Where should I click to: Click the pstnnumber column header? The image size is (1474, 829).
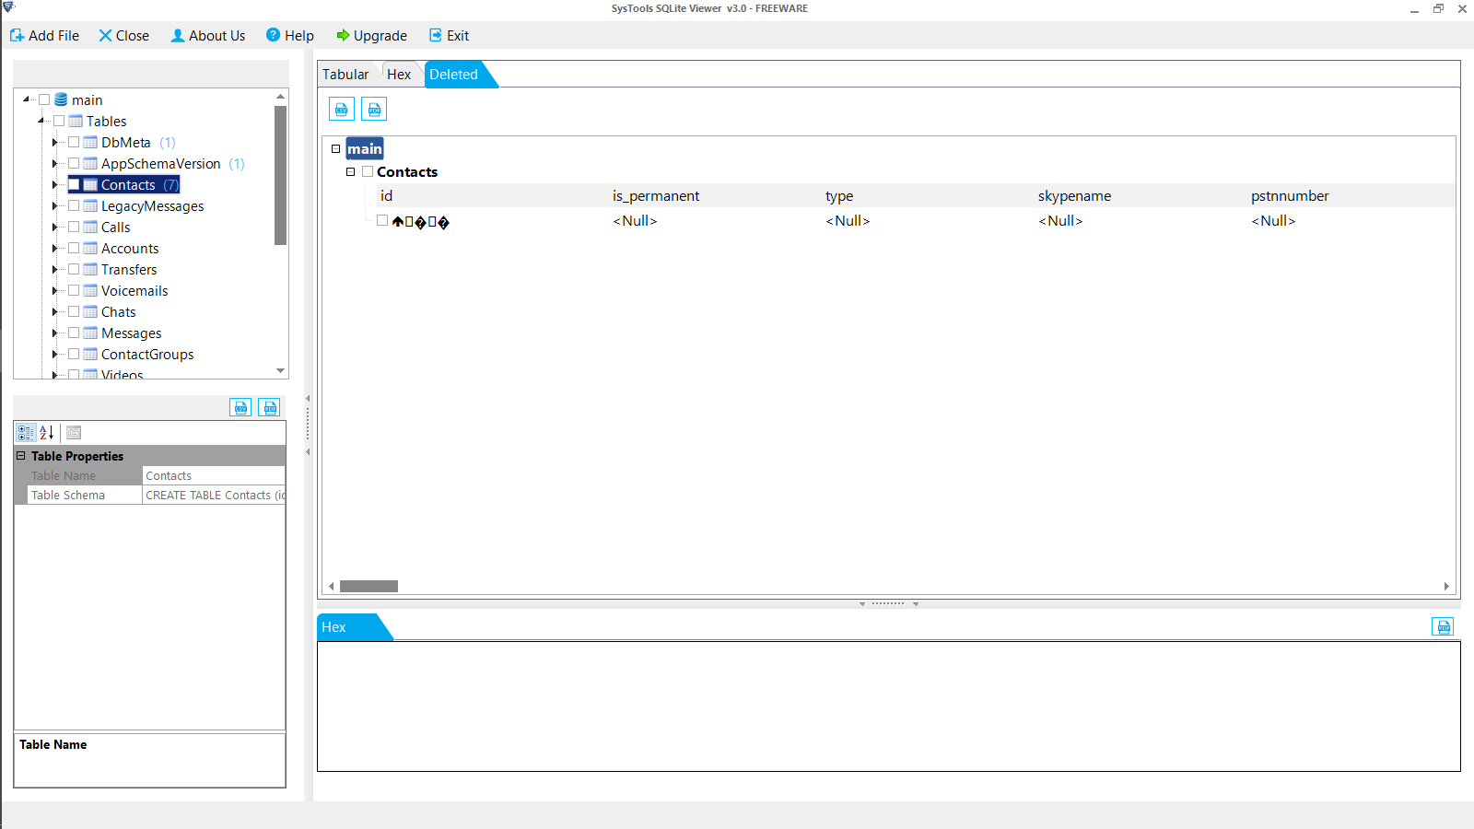(1290, 195)
